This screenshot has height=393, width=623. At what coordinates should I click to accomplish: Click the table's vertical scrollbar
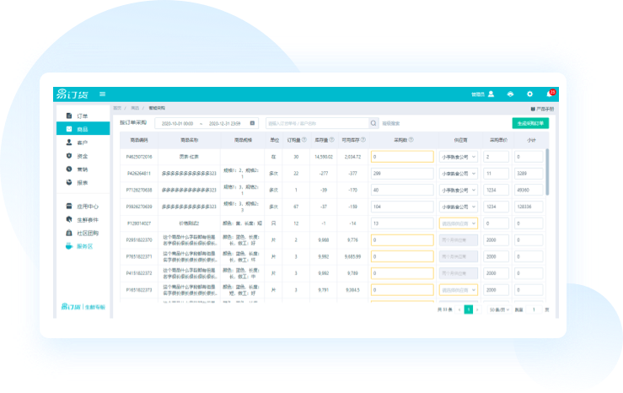549,169
